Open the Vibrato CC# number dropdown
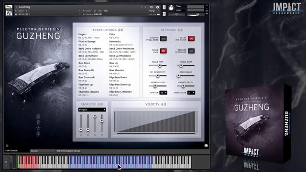Screen dimensions: 306x172 191,93
